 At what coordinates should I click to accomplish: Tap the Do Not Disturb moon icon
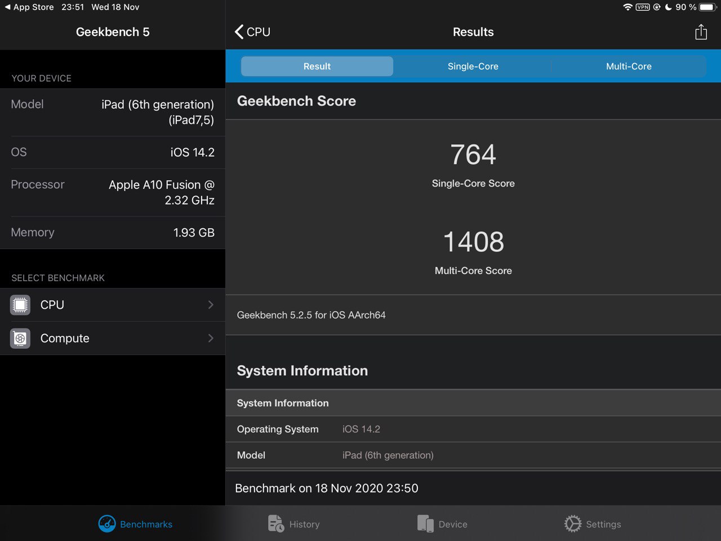click(x=669, y=7)
